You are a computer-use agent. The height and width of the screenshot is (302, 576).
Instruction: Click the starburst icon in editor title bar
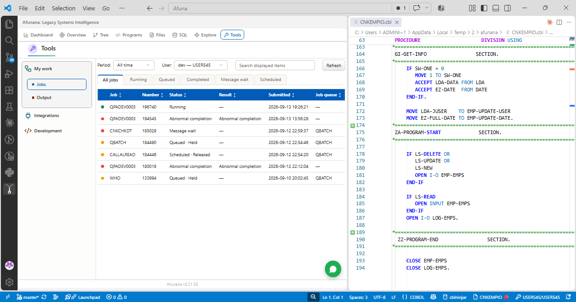point(549,22)
